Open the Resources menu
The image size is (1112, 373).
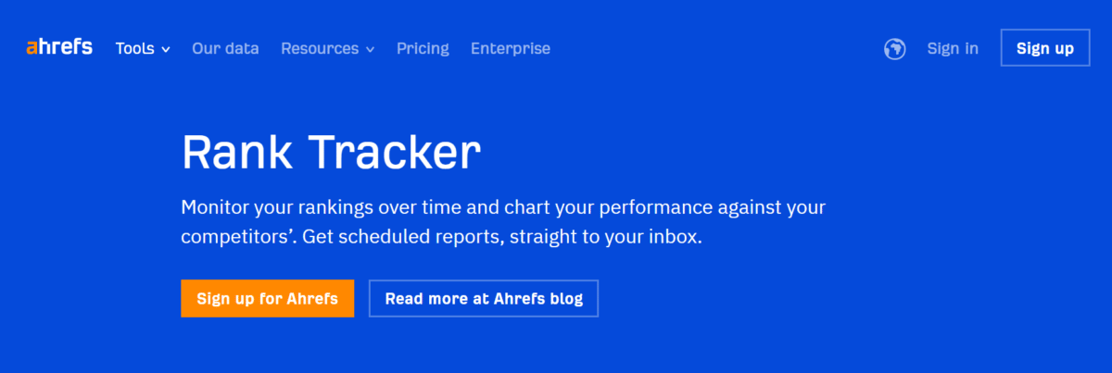[328, 48]
